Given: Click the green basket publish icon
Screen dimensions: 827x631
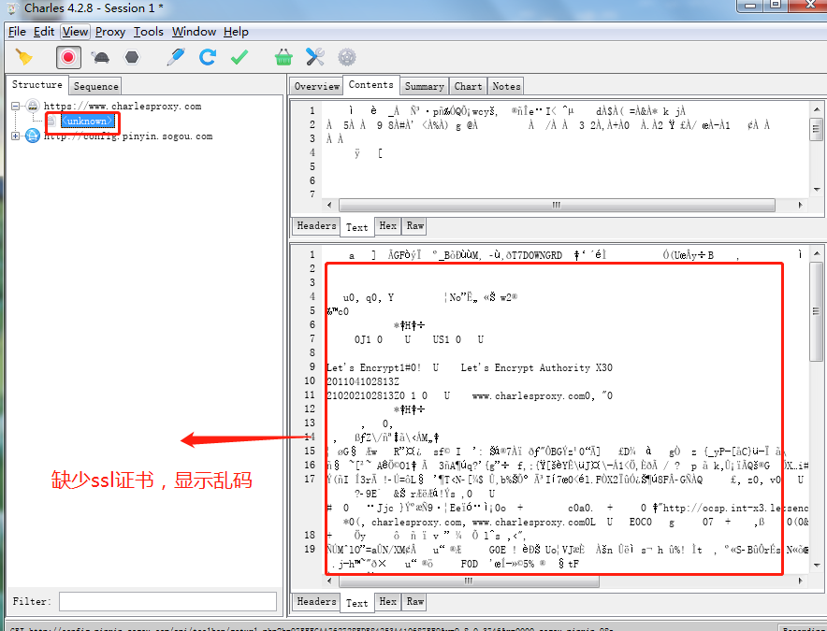Looking at the screenshot, I should click(x=283, y=57).
